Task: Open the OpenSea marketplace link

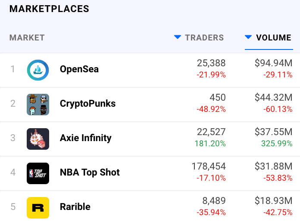Action: pyautogui.click(x=79, y=69)
